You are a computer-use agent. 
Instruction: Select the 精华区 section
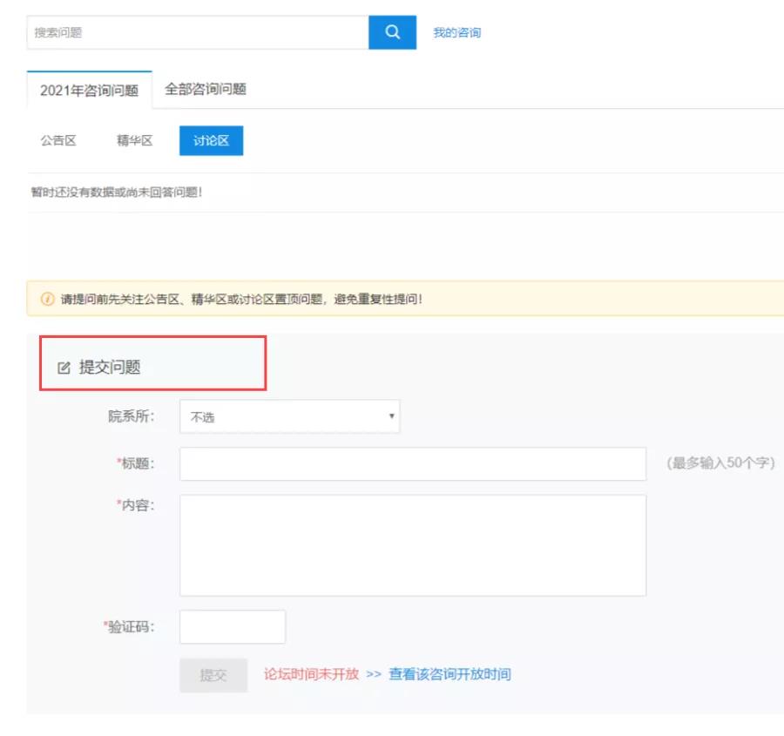pyautogui.click(x=135, y=141)
